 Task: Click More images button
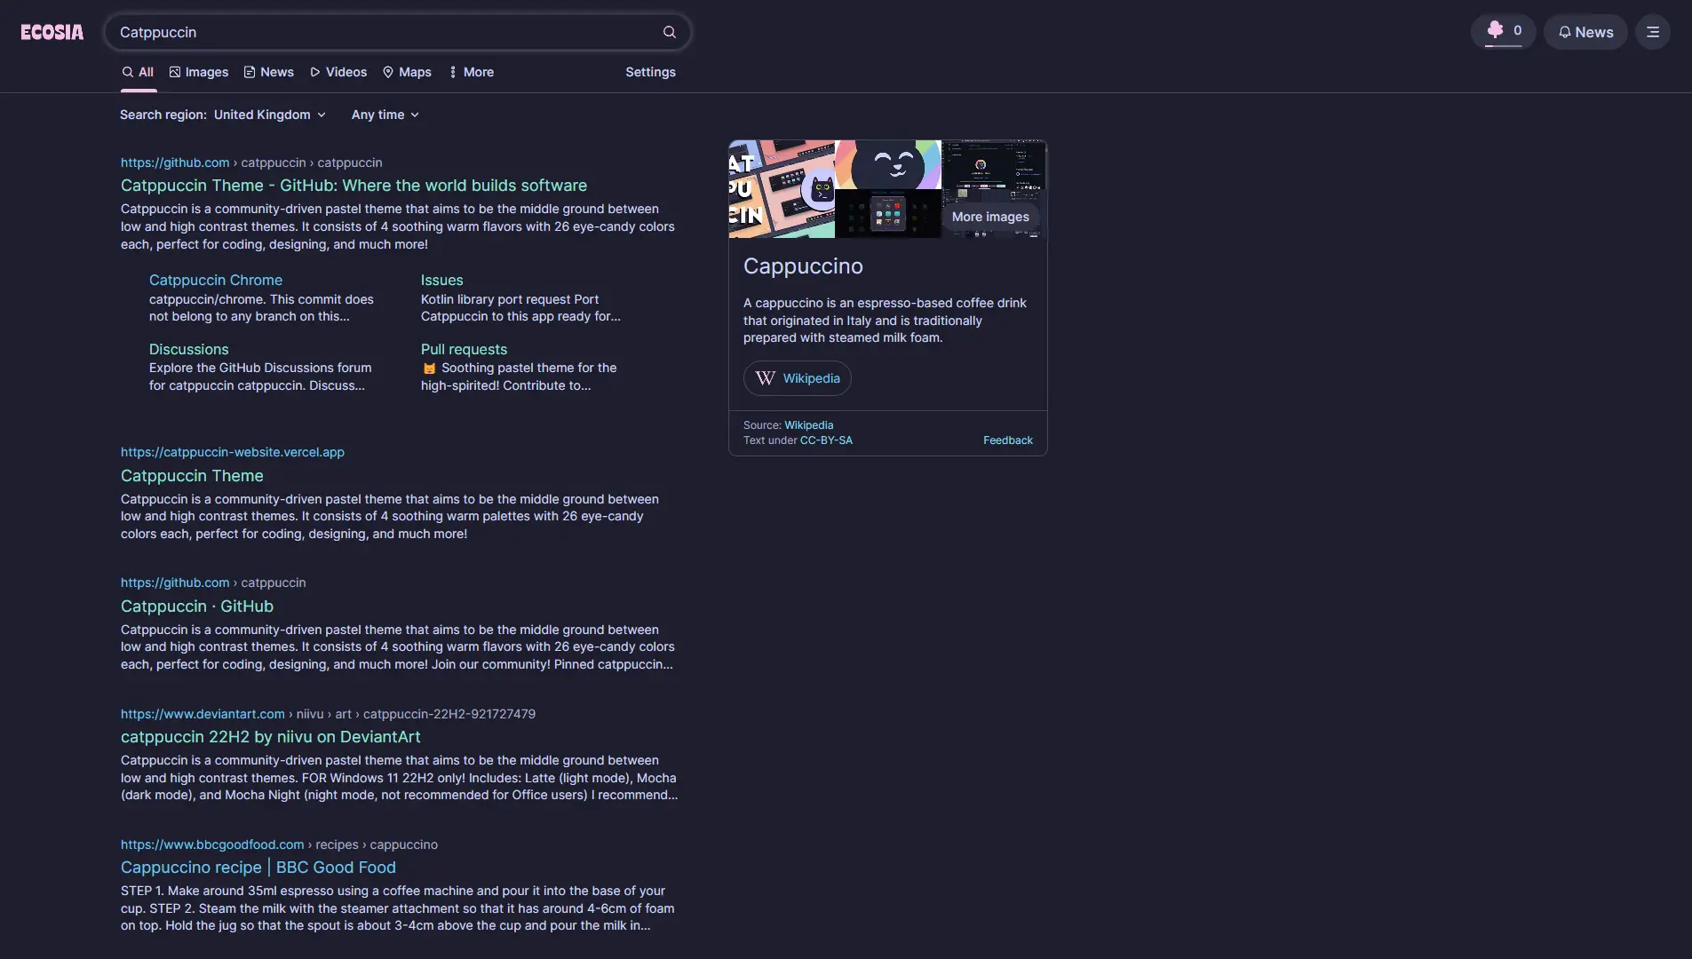990,217
